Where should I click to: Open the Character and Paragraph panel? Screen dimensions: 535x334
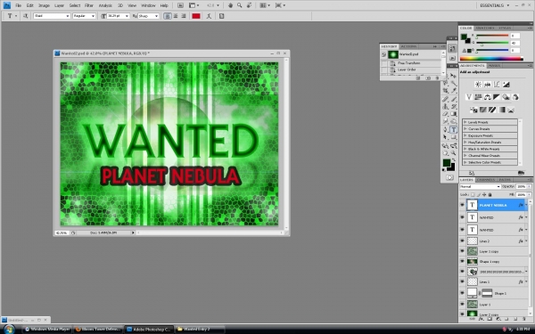(x=221, y=16)
